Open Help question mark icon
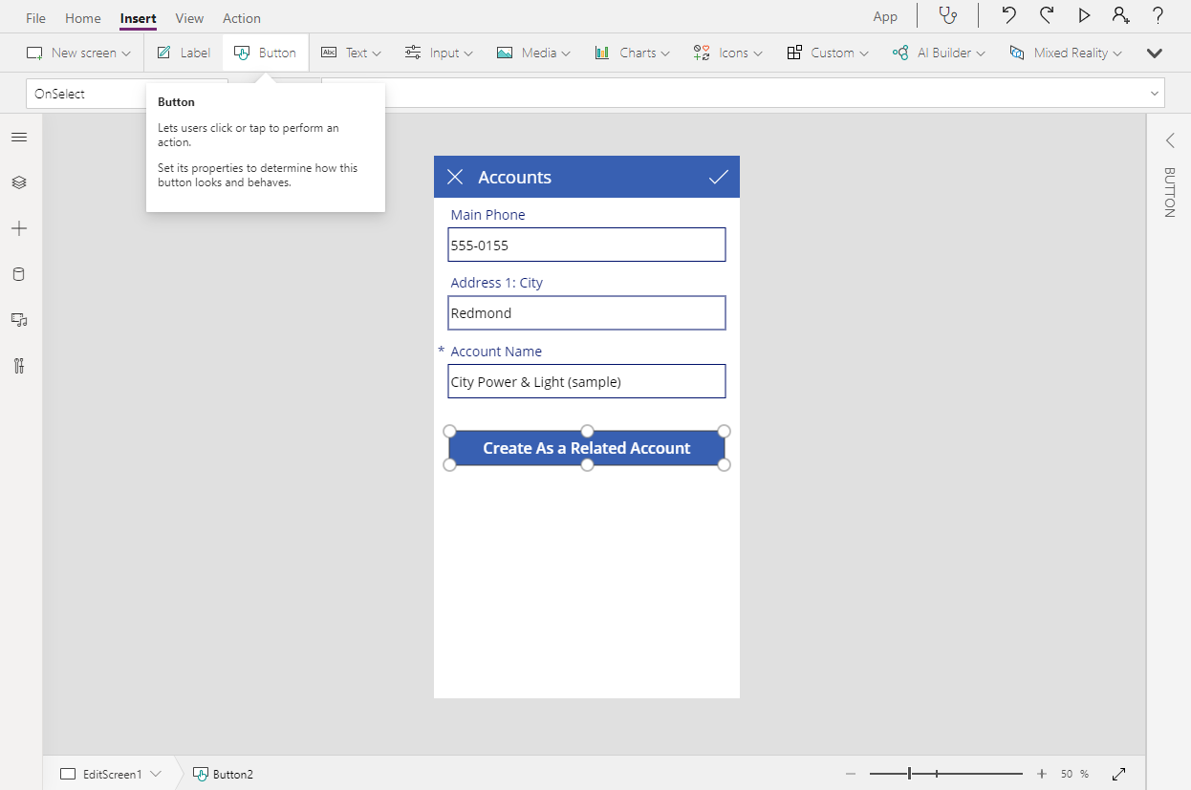 point(1158,15)
